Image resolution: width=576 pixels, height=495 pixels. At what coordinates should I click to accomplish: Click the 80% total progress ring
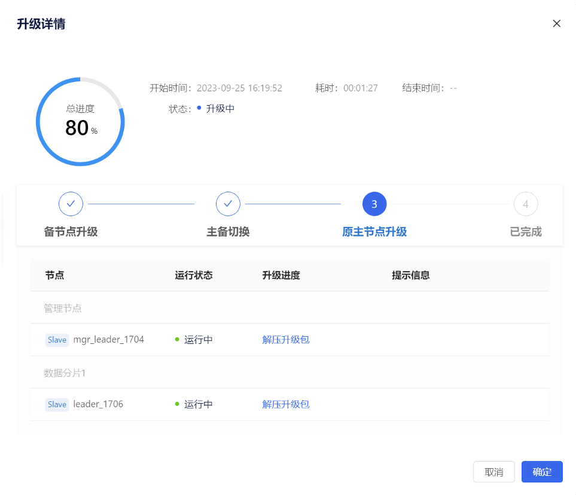point(80,121)
